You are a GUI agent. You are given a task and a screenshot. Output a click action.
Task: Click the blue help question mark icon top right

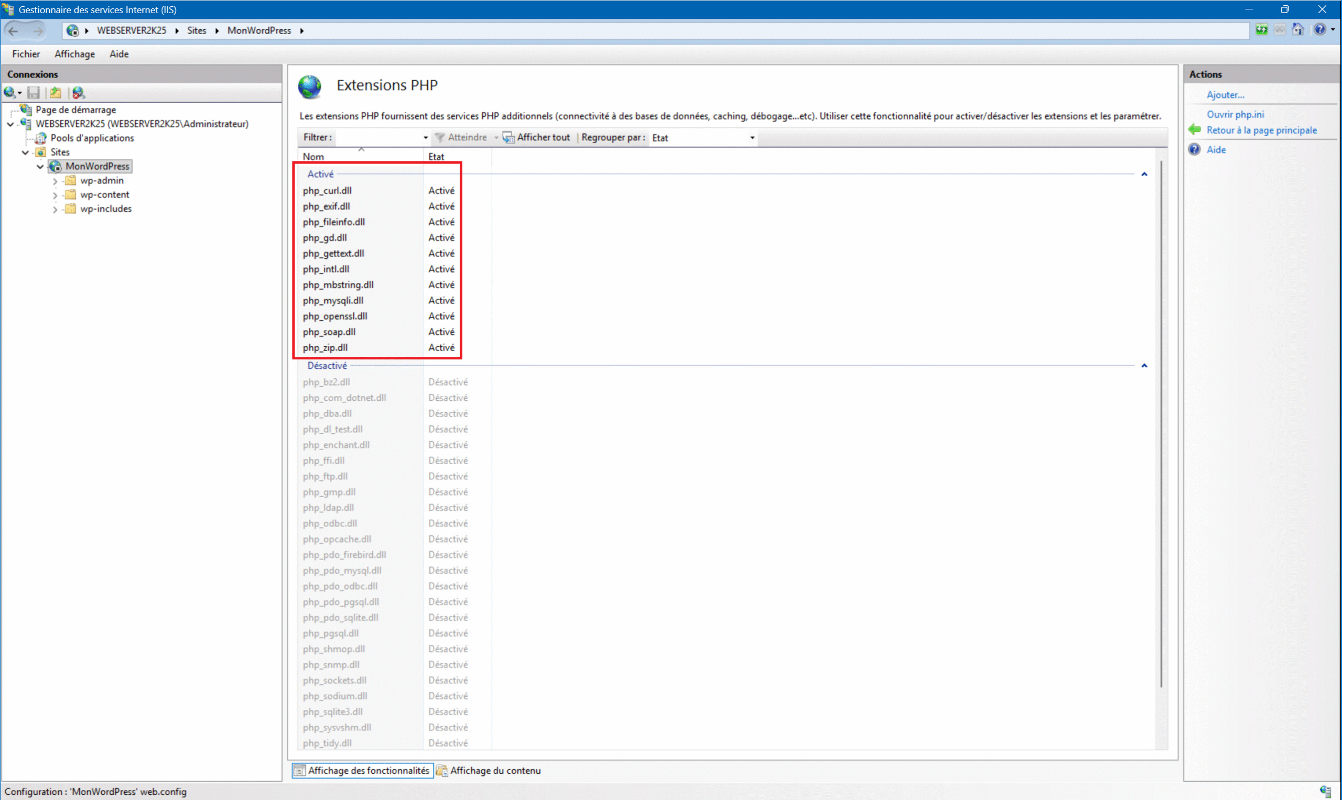1319,30
